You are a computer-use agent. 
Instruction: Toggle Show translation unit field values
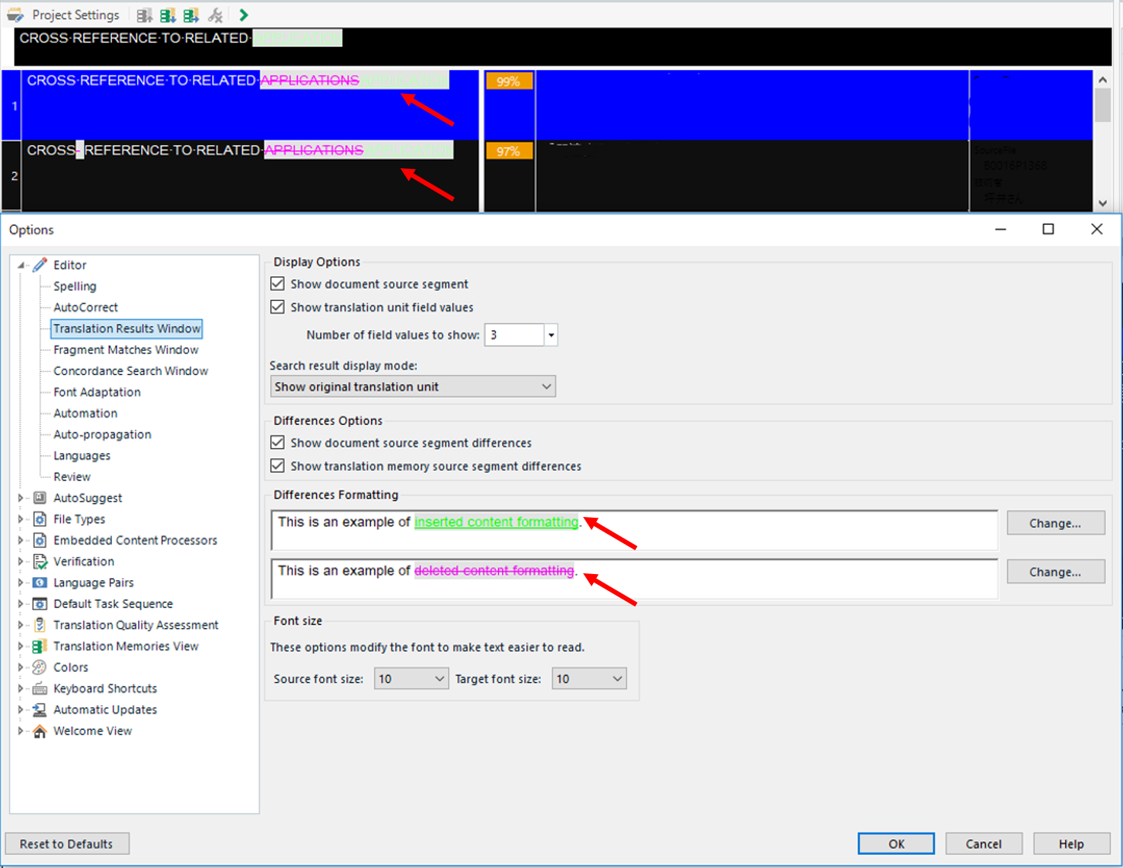tap(278, 307)
